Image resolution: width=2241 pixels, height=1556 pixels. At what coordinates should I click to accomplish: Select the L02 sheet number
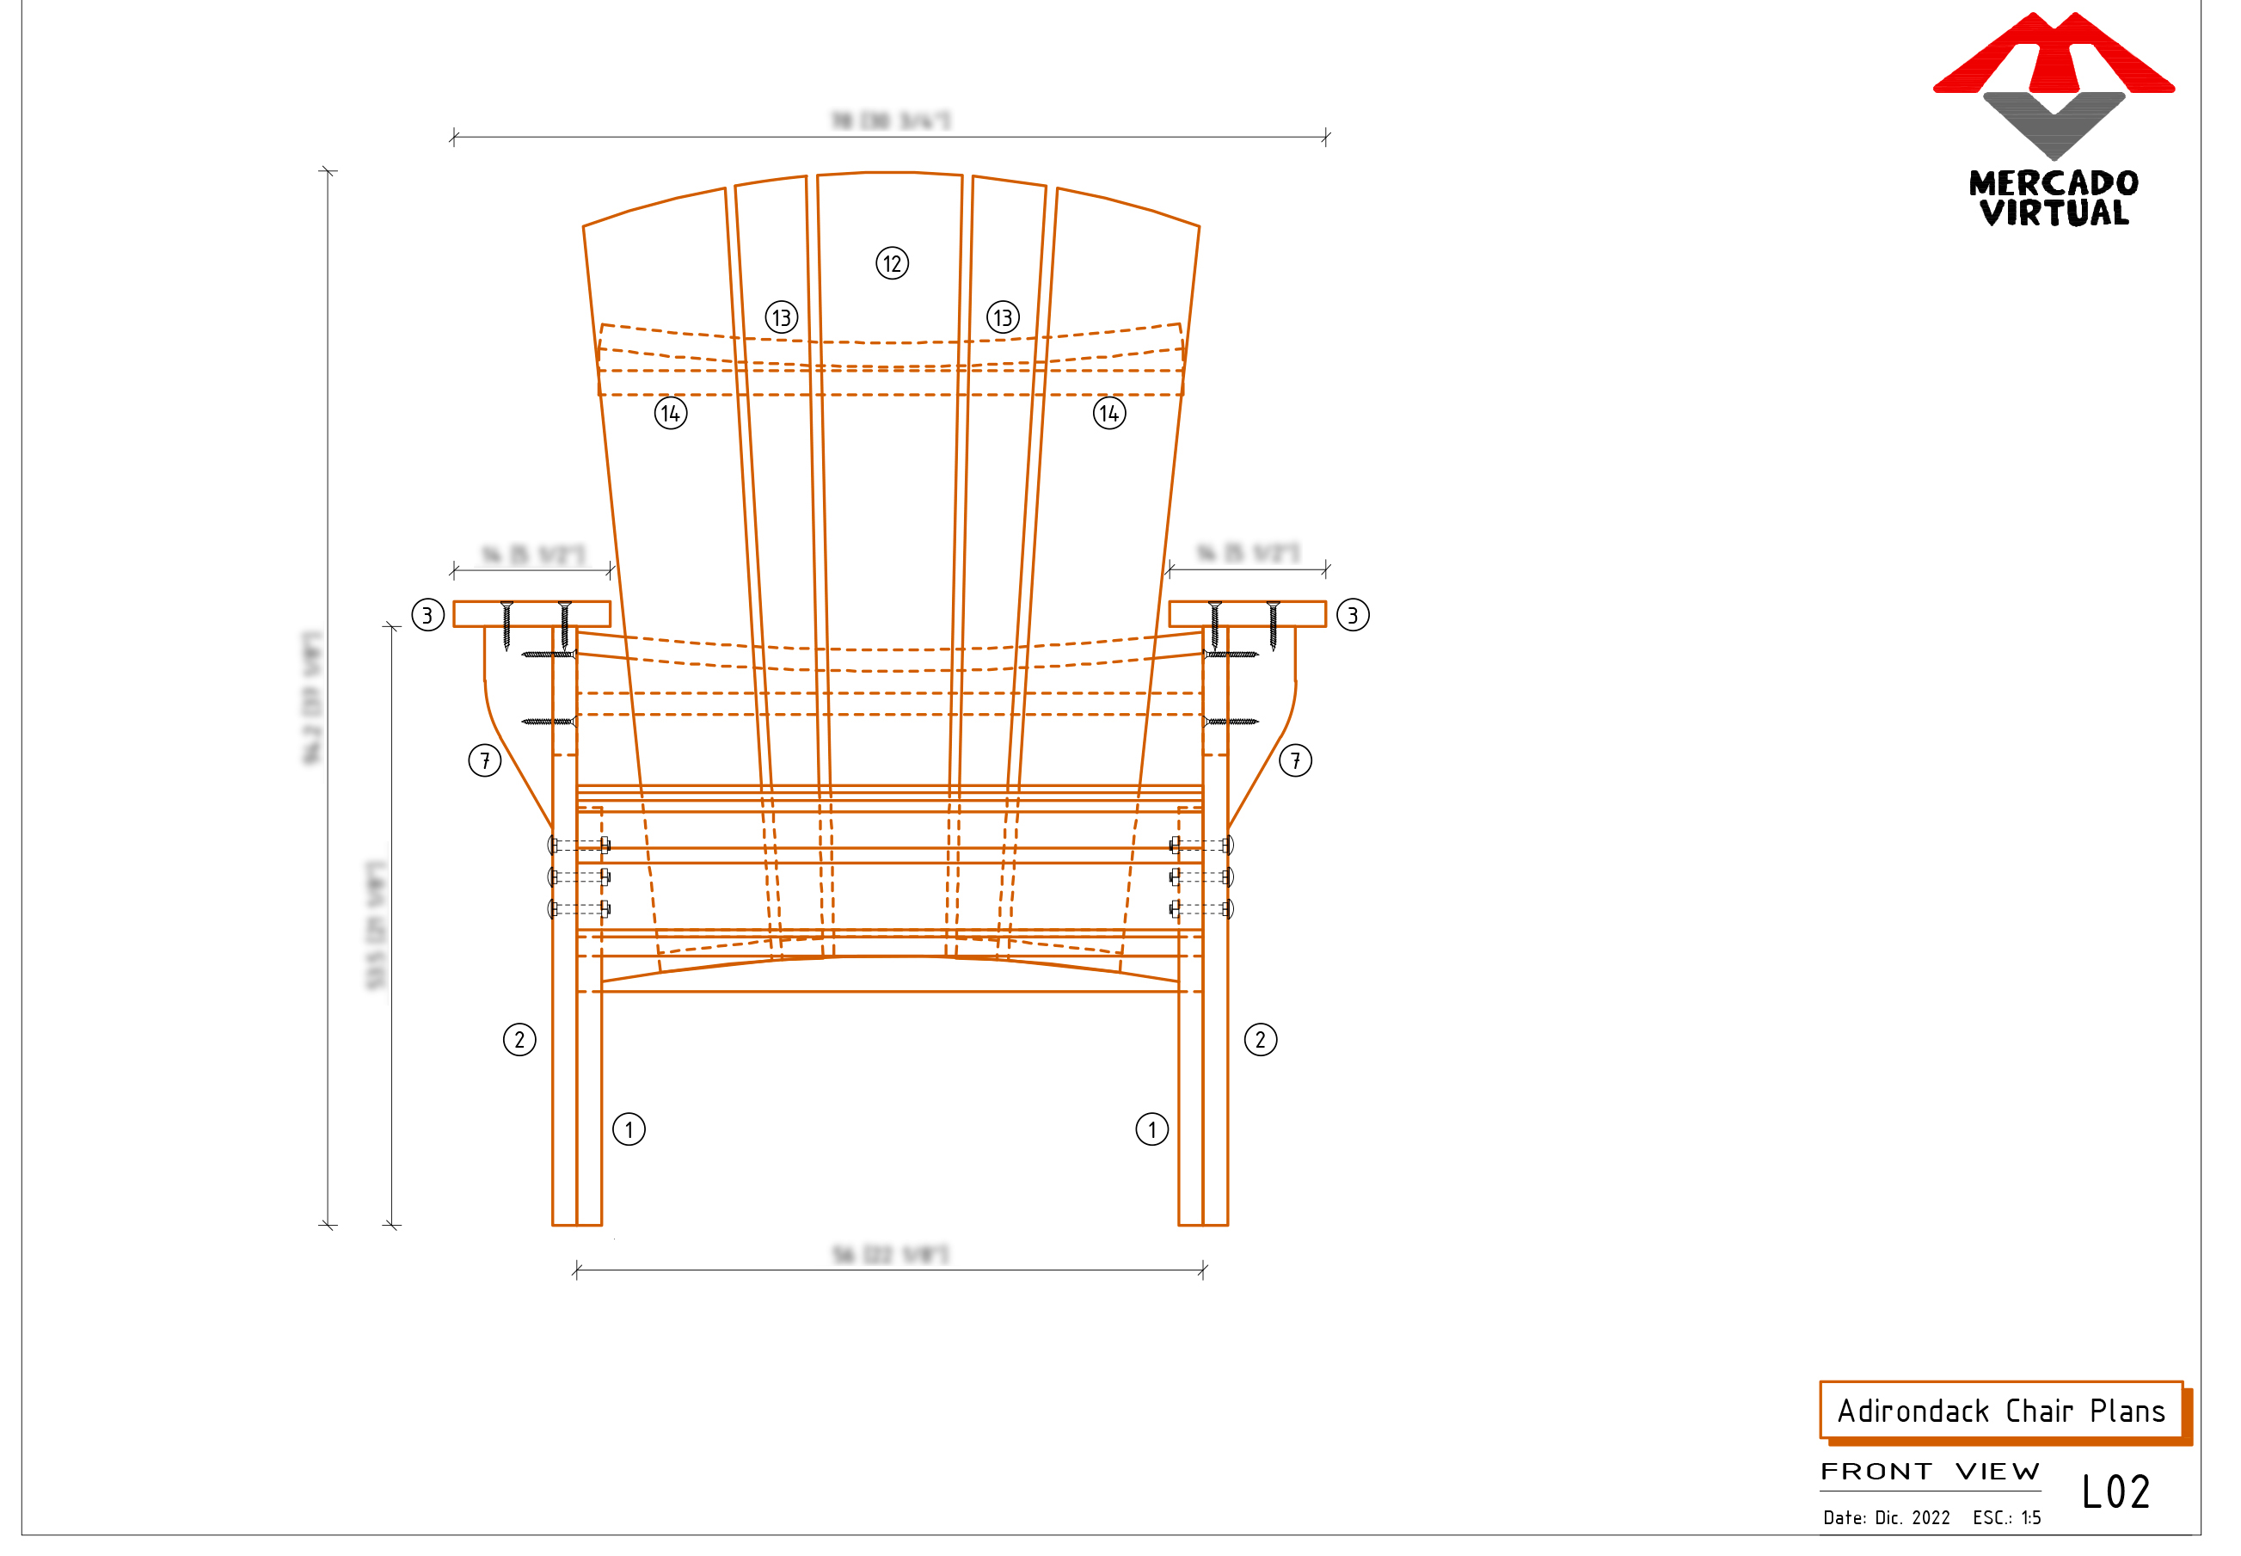pos(2115,1492)
